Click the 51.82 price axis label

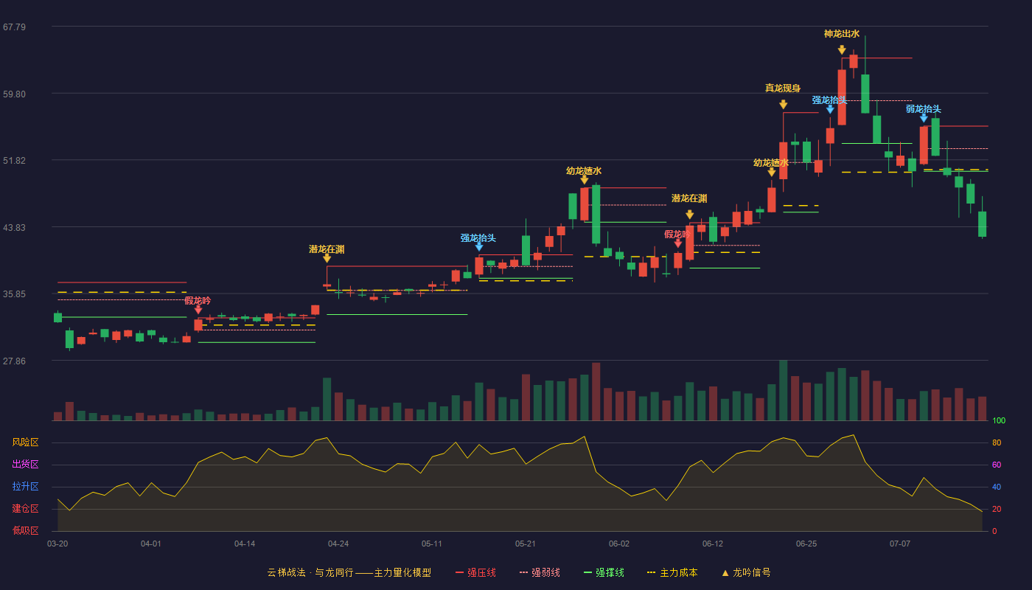[14, 161]
